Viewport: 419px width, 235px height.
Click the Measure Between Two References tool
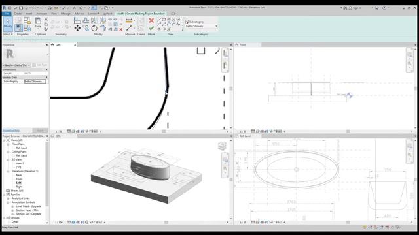coord(129,28)
